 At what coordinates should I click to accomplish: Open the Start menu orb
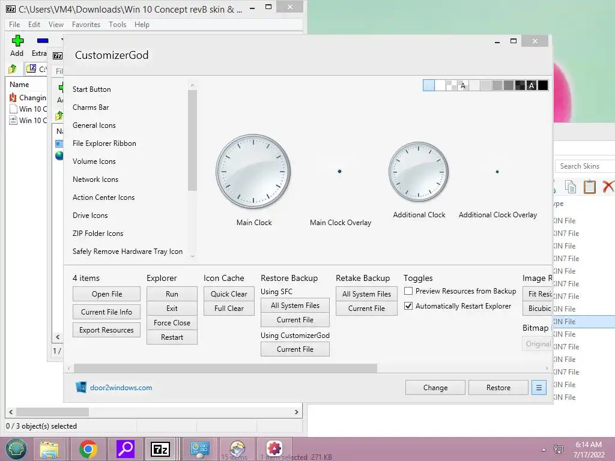[16, 449]
